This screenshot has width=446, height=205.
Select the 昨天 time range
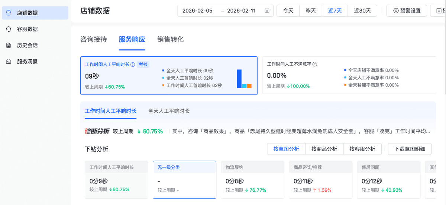[x=311, y=11]
